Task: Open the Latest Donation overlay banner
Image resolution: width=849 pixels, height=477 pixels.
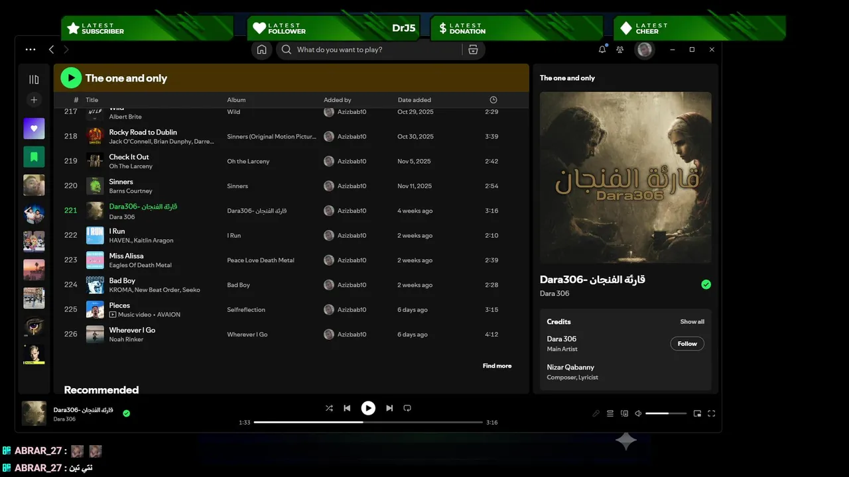Action: point(517,28)
